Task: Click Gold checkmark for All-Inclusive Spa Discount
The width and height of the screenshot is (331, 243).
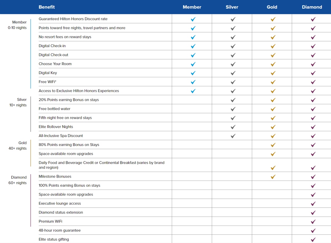Action: pyautogui.click(x=273, y=136)
